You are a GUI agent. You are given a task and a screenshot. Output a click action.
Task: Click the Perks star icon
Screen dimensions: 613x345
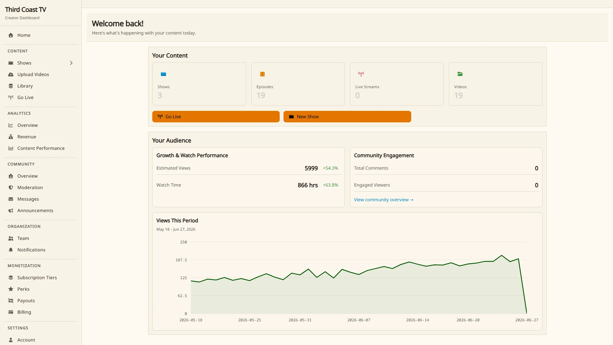pyautogui.click(x=11, y=289)
